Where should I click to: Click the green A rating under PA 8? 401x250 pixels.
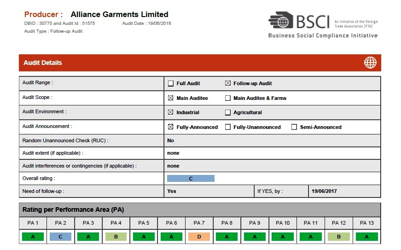click(x=227, y=237)
